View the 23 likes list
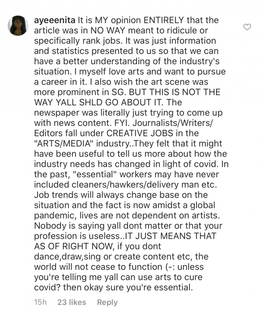Screen dimensions: 265x315 pyautogui.click(x=72, y=302)
